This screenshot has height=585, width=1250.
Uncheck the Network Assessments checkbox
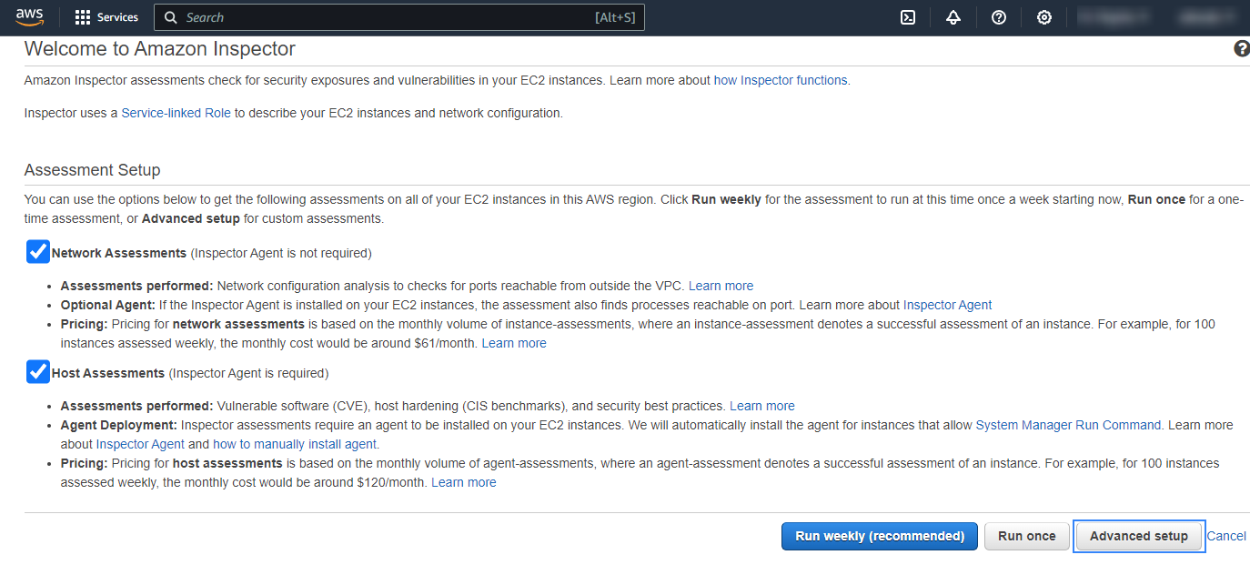point(38,252)
